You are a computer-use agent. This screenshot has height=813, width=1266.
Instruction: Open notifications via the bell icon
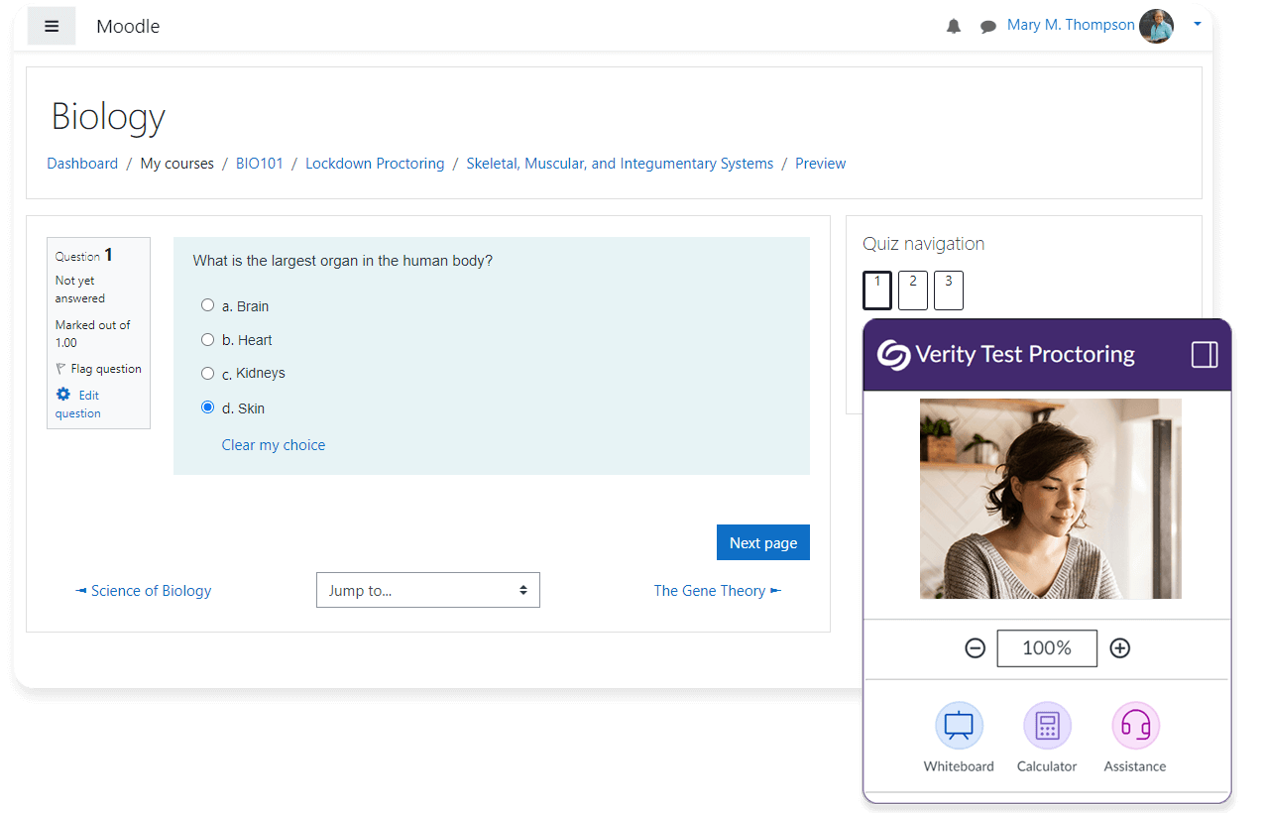click(x=953, y=26)
